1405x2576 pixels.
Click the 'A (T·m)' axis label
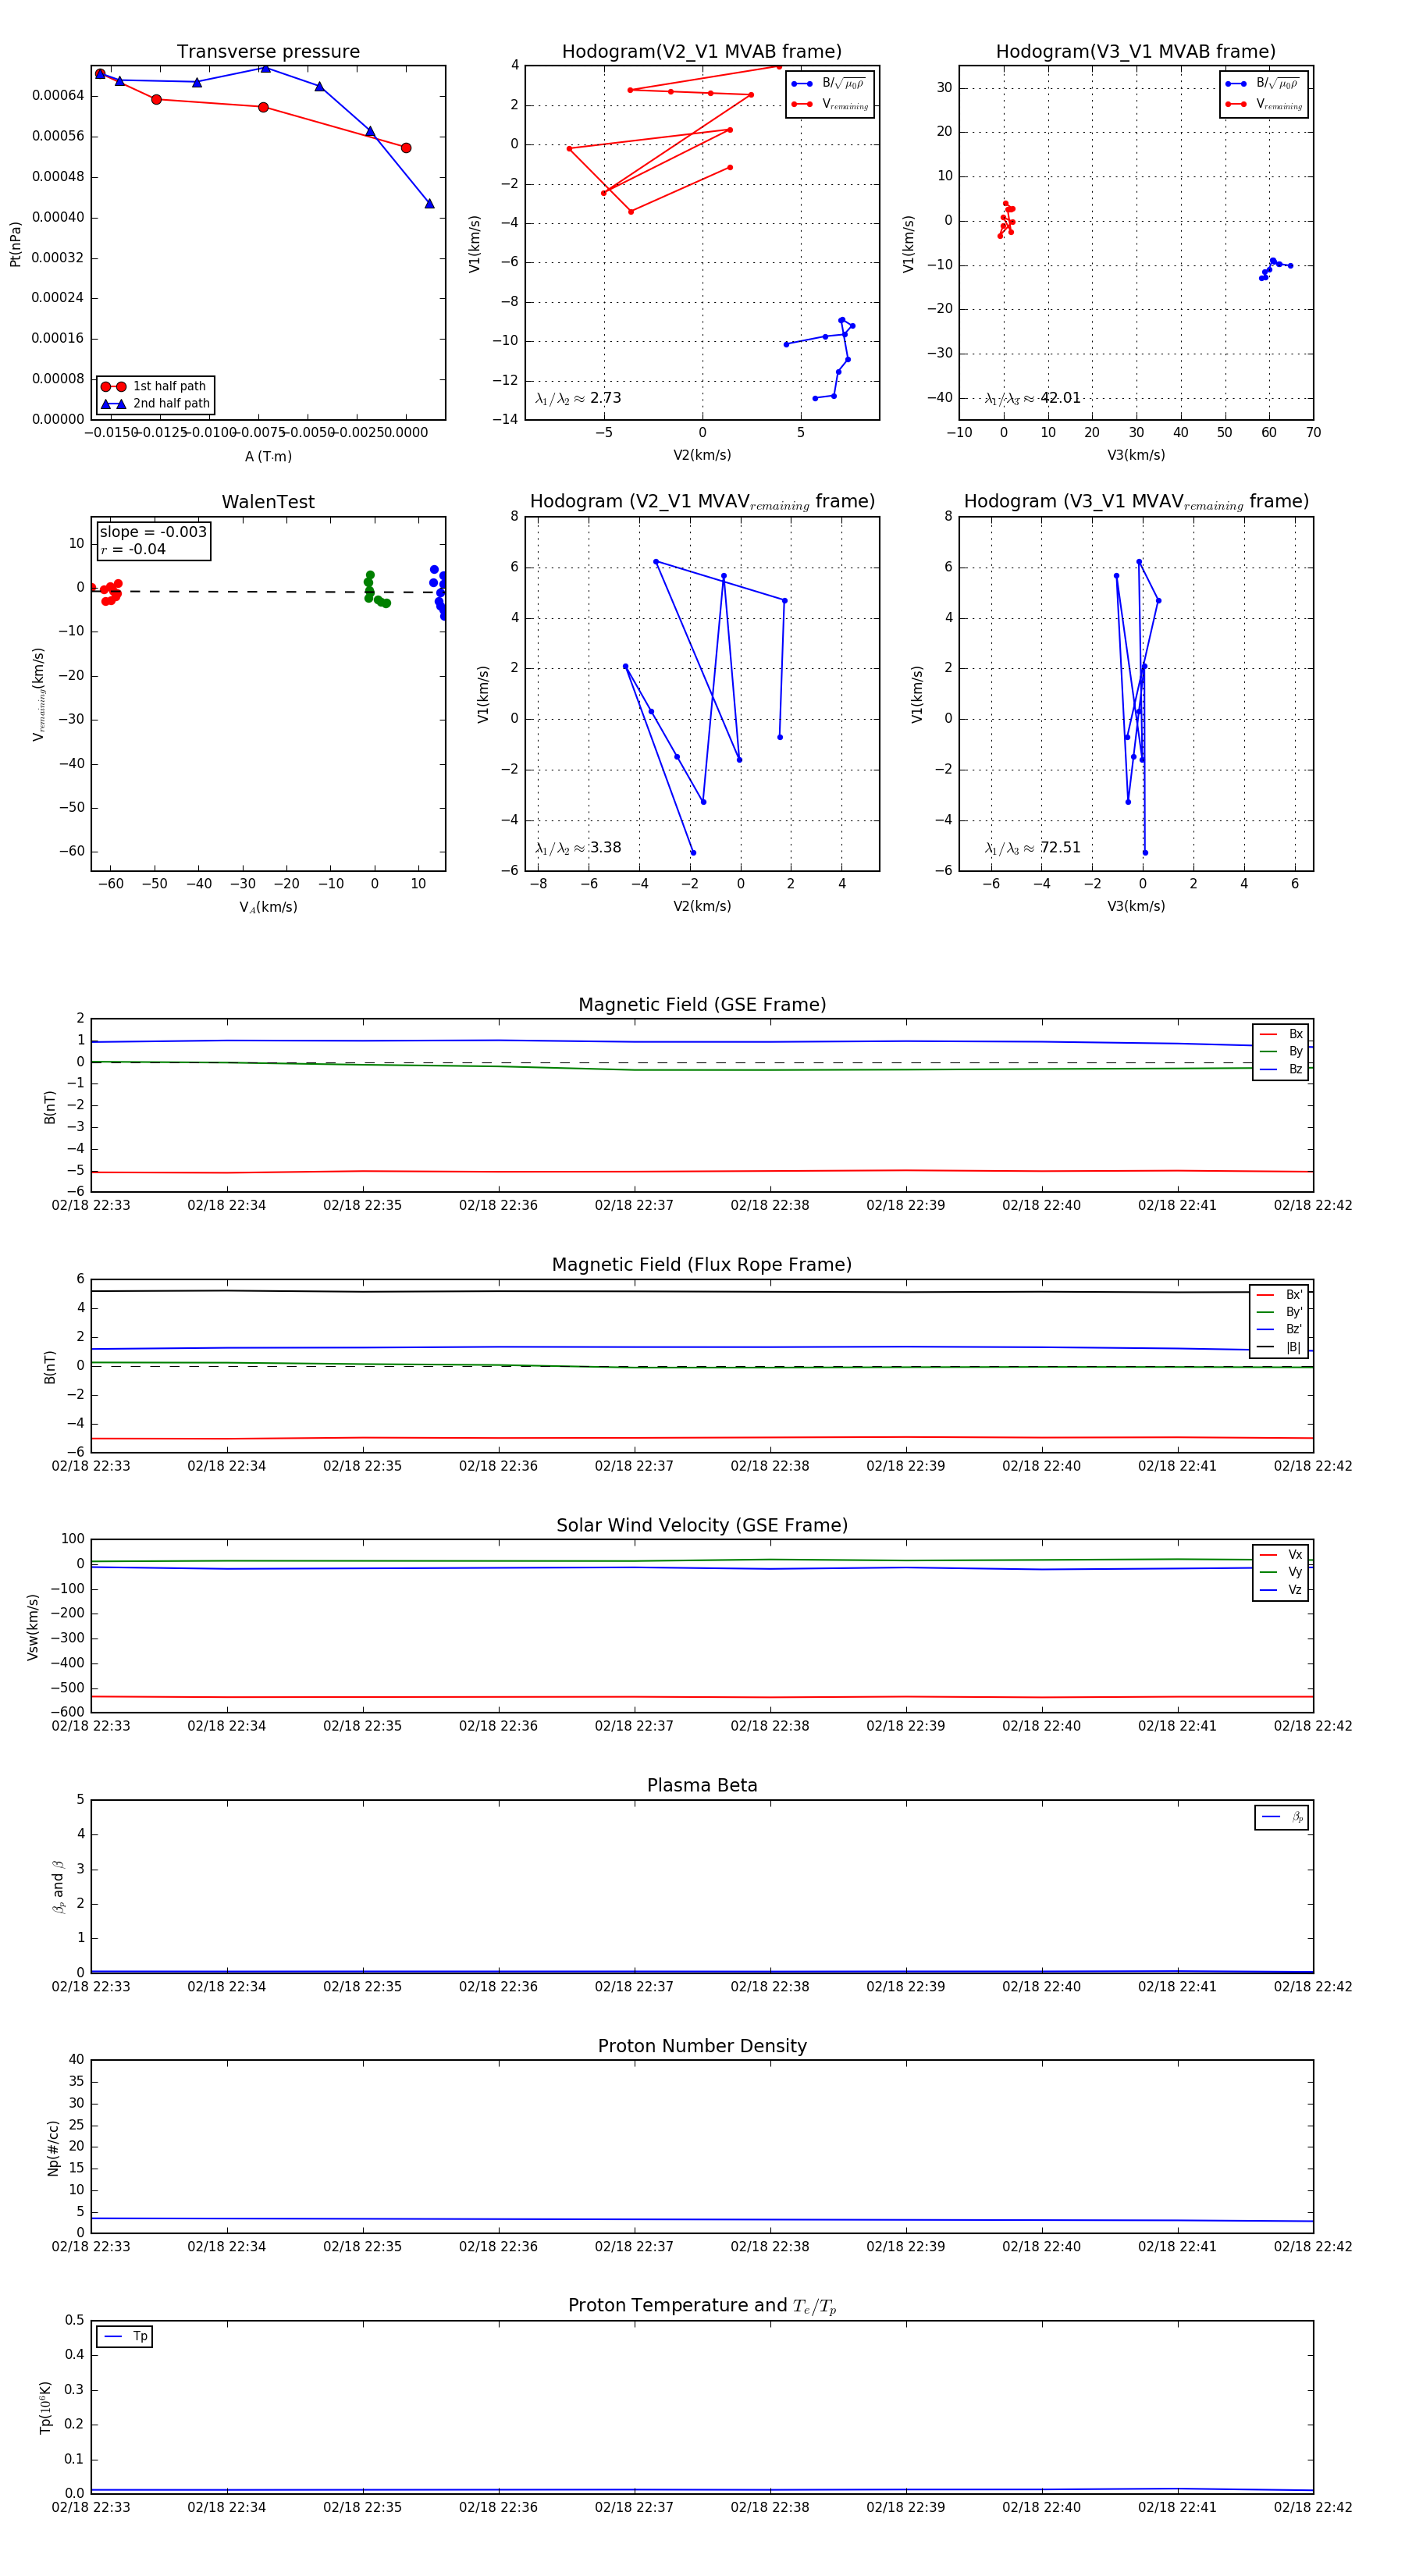click(x=268, y=456)
